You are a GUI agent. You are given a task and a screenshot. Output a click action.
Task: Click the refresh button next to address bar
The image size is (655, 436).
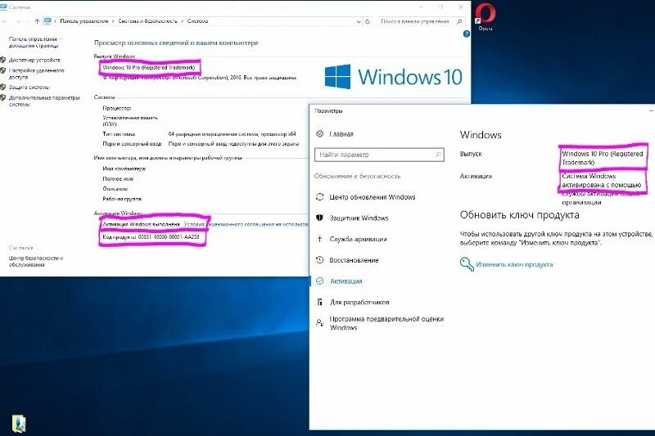(368, 21)
